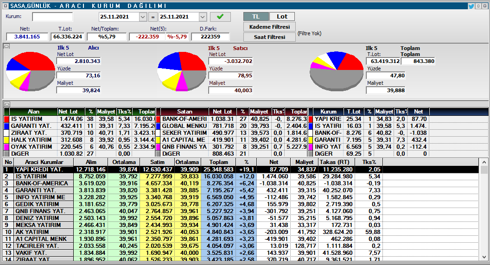This screenshot has width=490, height=265.
Task: Switch display to TL mode
Action: 256,17
